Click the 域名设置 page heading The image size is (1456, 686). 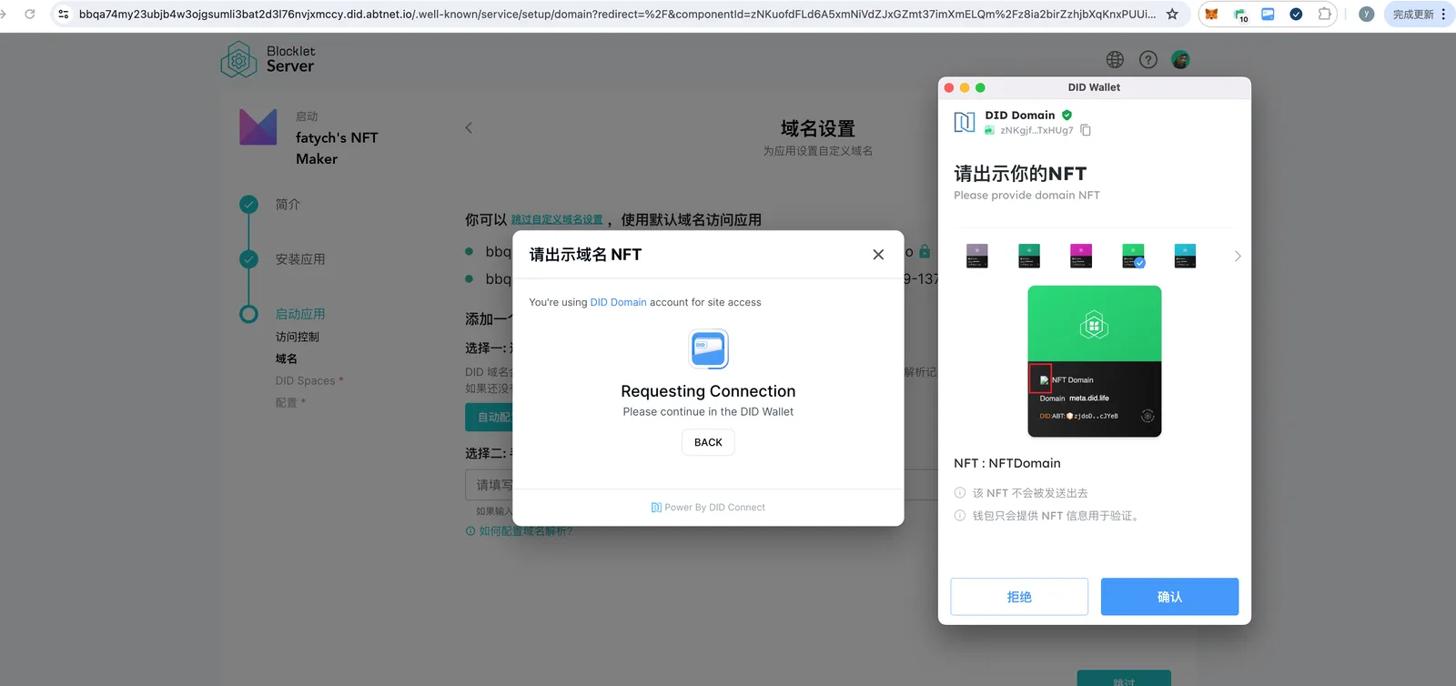point(818,129)
